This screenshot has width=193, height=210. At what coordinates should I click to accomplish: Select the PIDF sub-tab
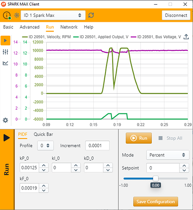(x=23, y=134)
